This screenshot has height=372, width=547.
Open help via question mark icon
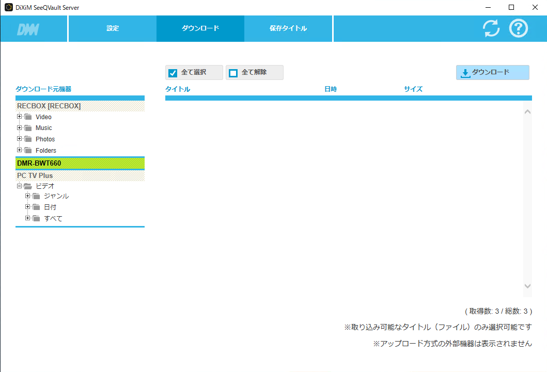pos(519,28)
